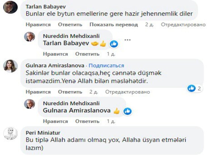Screen dimensions: 207x156
Task: Click like reaction on reply to Gulnara
Action: click(127, 111)
